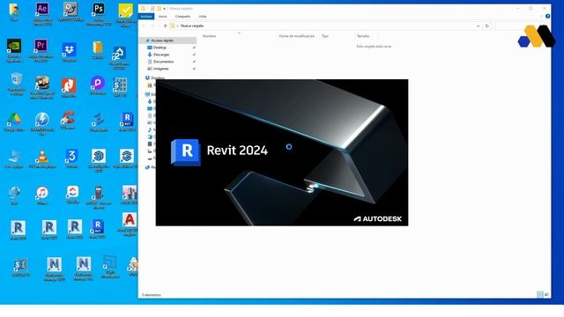Open Explorer help question mark icon
The image size is (564, 317).
point(547,16)
